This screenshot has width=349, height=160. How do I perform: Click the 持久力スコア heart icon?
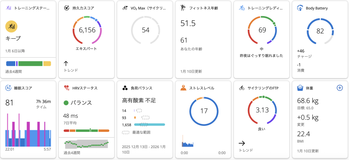[x=67, y=8]
